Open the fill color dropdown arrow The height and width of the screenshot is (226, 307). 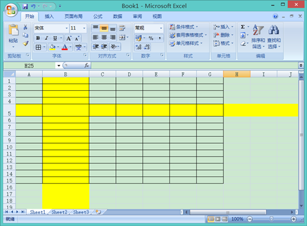58,47
